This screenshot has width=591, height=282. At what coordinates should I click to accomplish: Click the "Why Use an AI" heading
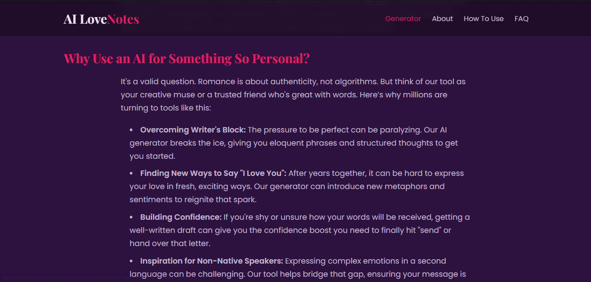point(187,58)
